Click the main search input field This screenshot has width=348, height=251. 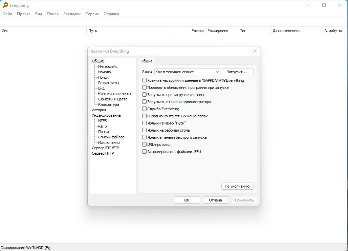click(174, 22)
